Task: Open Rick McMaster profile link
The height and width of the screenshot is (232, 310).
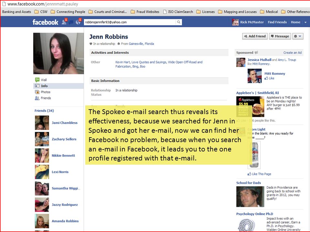Action: click(252, 22)
